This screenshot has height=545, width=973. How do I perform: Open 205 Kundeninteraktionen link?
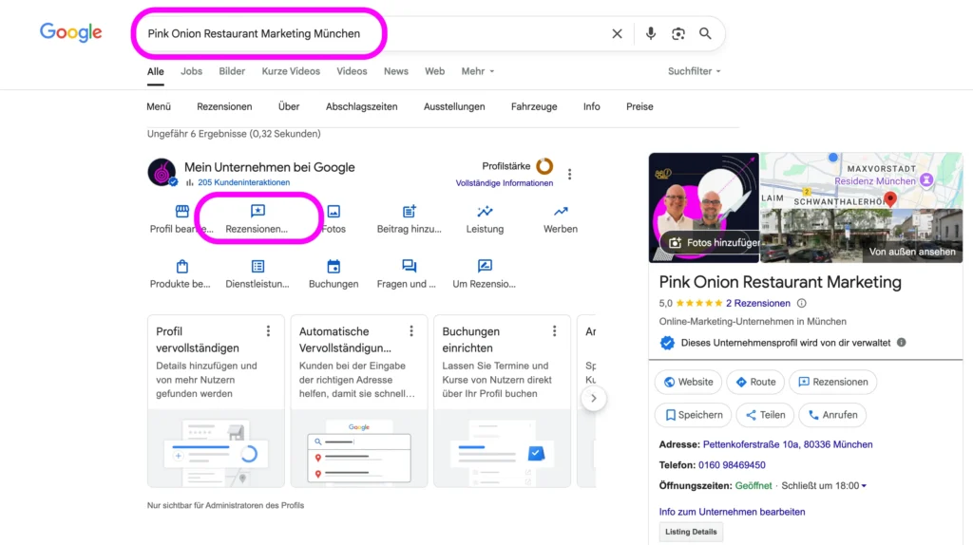point(244,182)
